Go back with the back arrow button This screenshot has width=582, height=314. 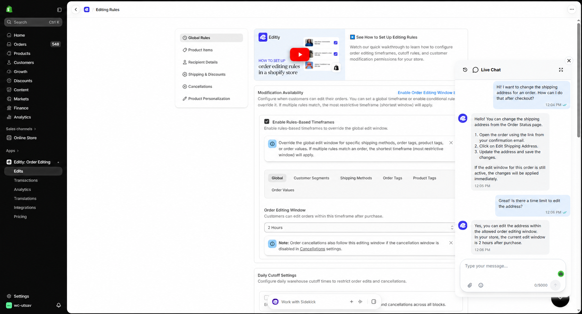(76, 10)
